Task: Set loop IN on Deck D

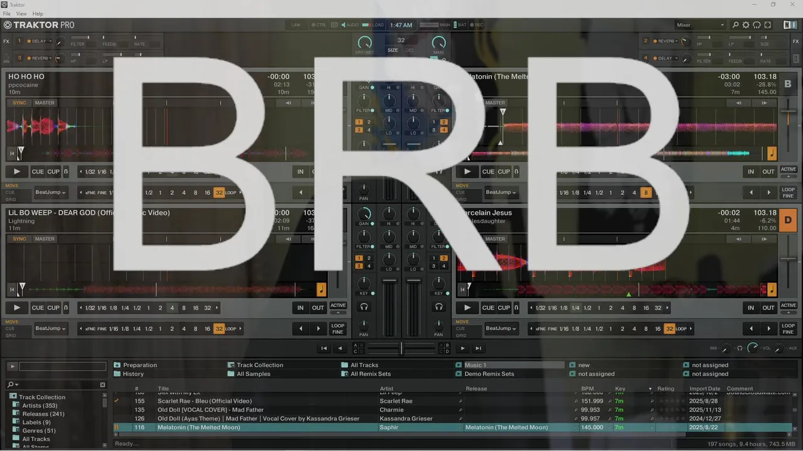Action: pos(750,308)
